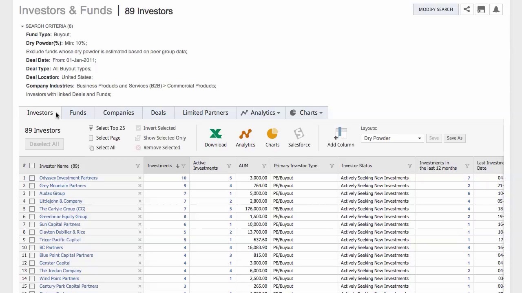
Task: Go to Limited Partners tab
Action: tap(206, 113)
